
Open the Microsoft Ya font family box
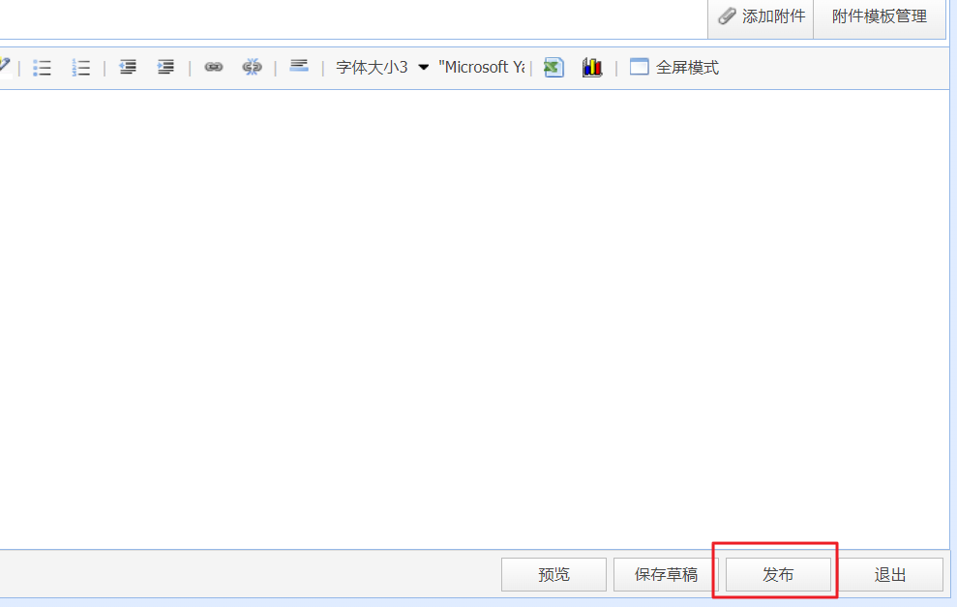click(482, 67)
